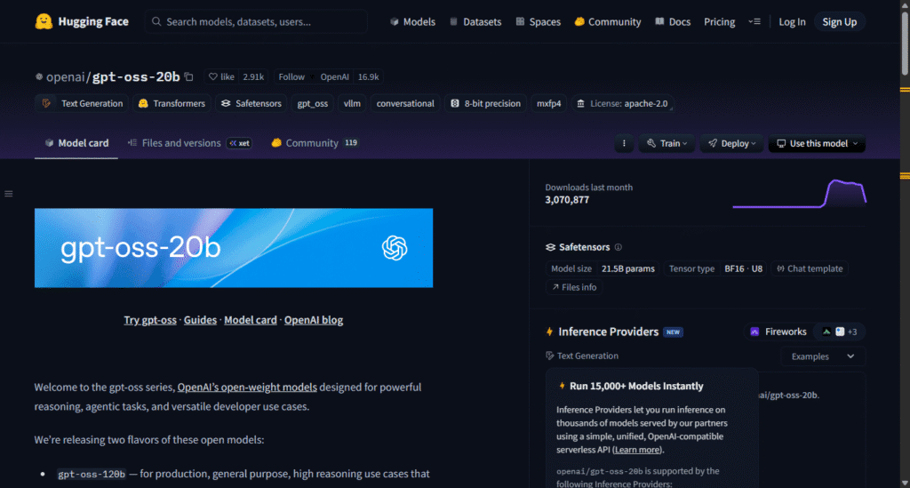Image resolution: width=910 pixels, height=488 pixels.
Task: Click the scrollbar down arrow
Action: pyautogui.click(x=905, y=483)
